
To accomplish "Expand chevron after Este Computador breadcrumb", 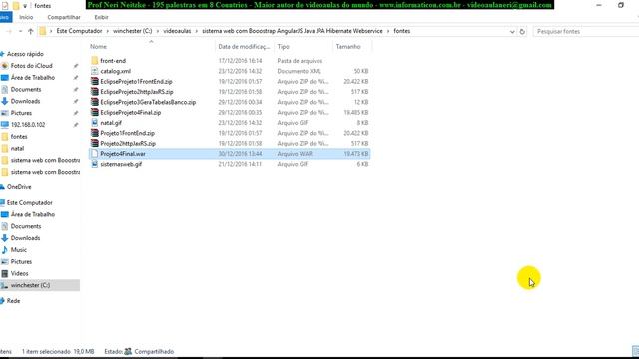I will coord(108,31).
